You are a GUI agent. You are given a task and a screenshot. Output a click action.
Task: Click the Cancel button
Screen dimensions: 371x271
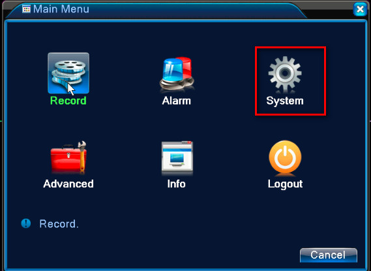coord(329,255)
